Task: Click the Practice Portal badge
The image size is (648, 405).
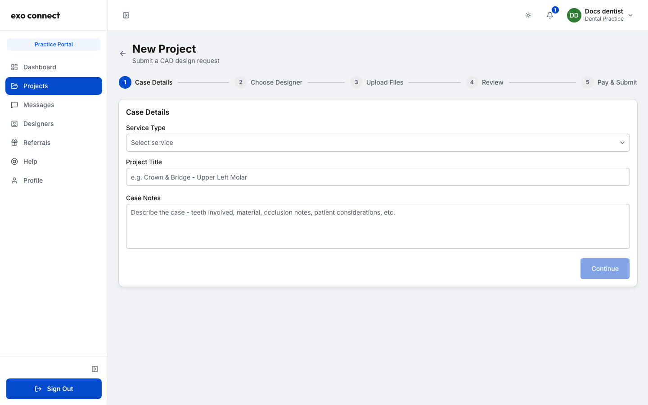Action: pyautogui.click(x=54, y=45)
